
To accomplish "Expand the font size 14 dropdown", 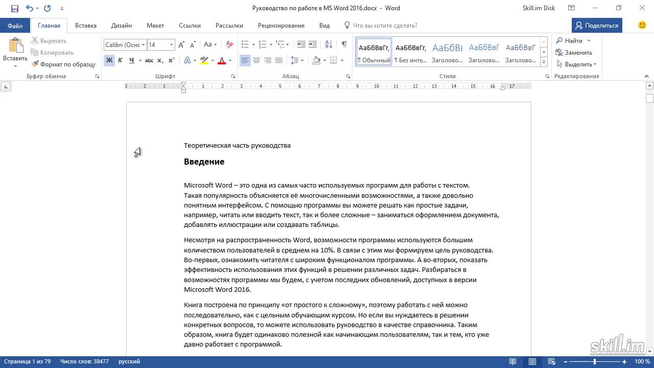I will tap(171, 45).
